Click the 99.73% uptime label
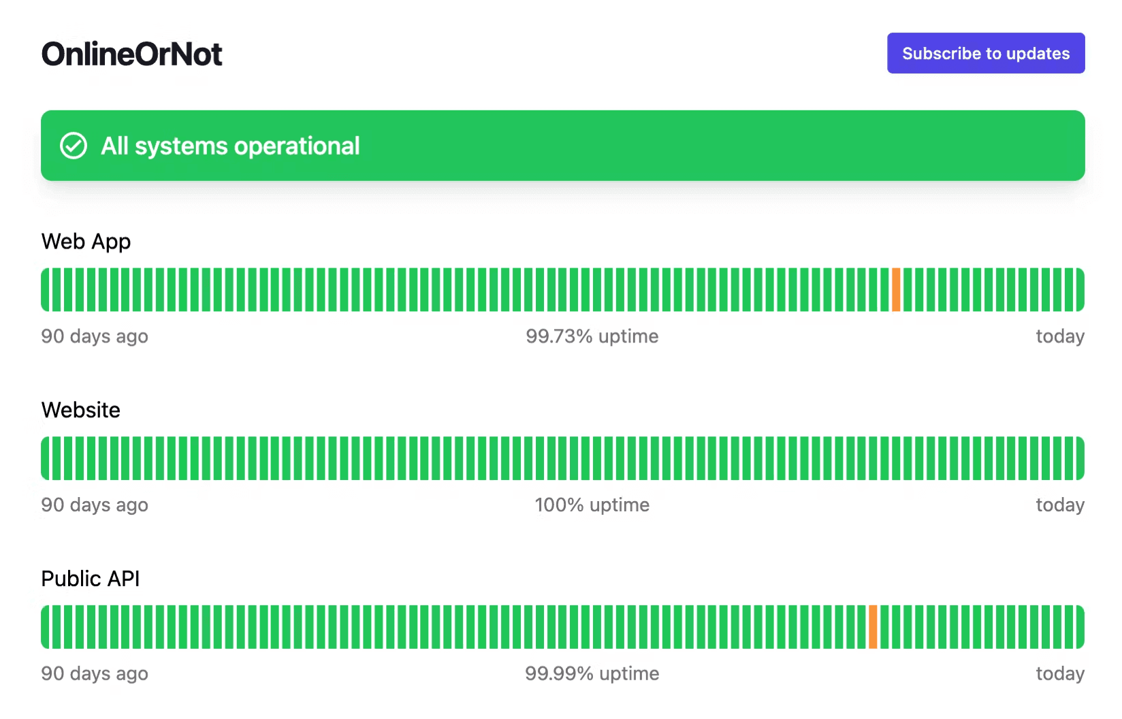The height and width of the screenshot is (719, 1122). 592,336
